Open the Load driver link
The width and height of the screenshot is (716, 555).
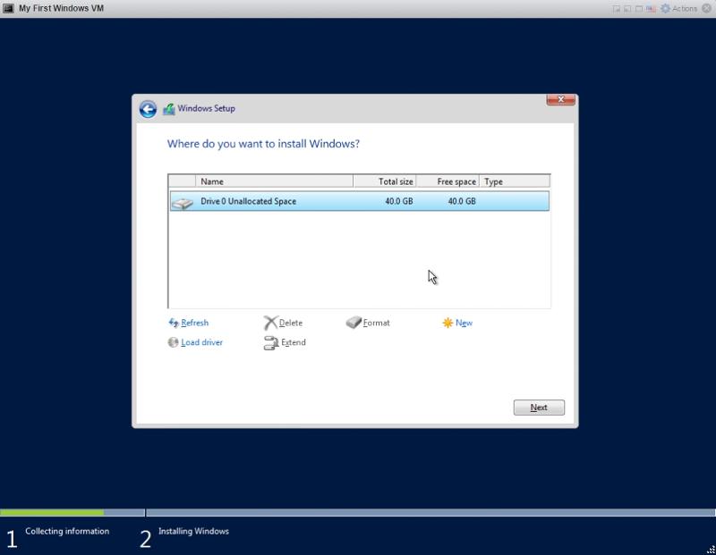195,342
